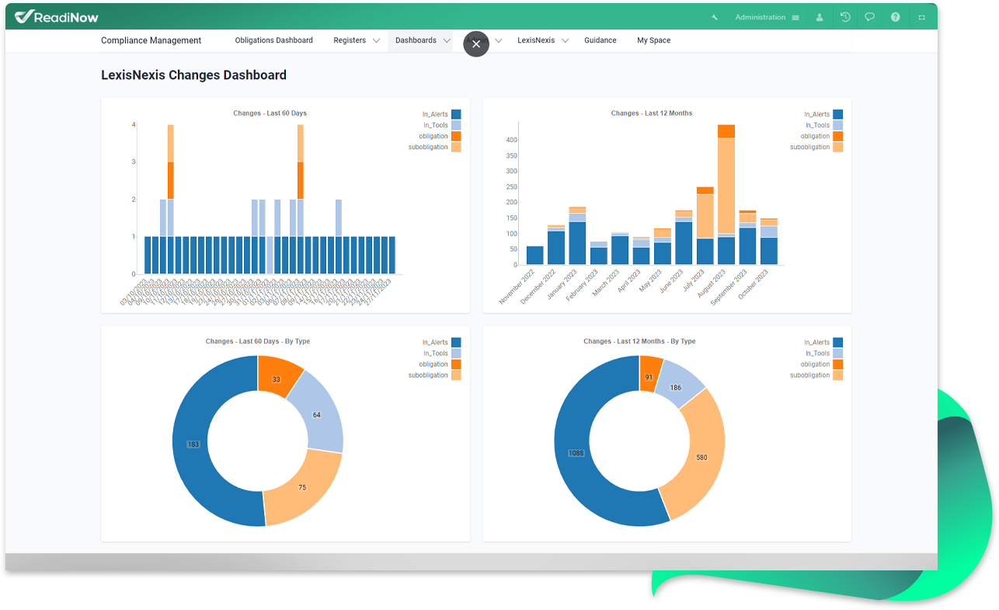Click In_Tools swatch in 60 Days By Type legend
This screenshot has height=610, width=999.
456,353
